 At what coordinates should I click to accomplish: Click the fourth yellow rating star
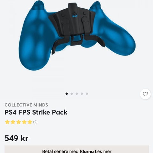point(24,122)
